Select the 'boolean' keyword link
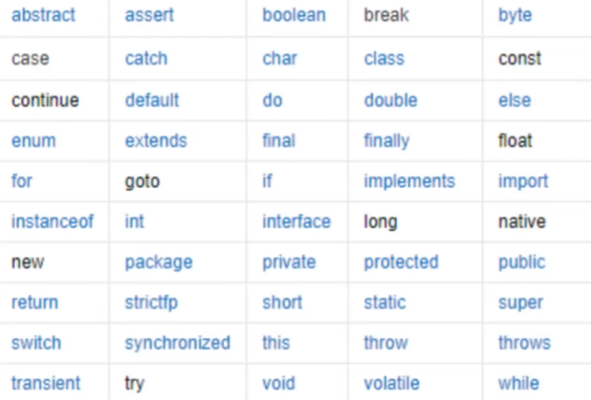Viewport: 591px width, 400px height. (294, 15)
